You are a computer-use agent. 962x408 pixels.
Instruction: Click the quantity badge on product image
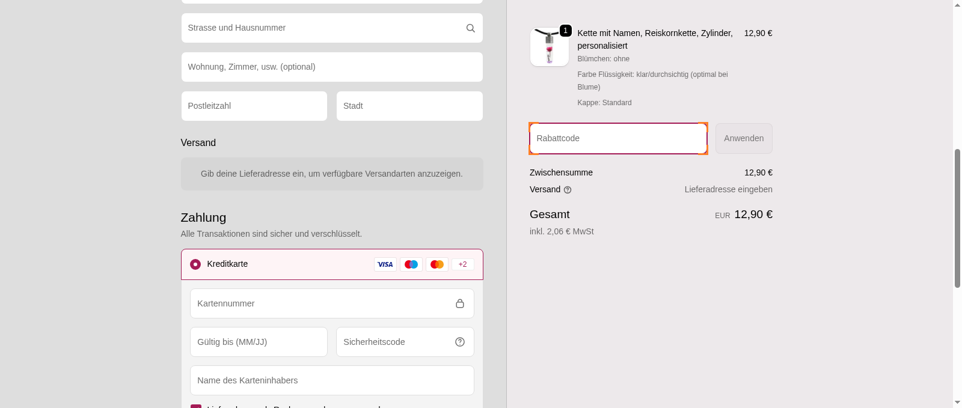click(x=565, y=31)
